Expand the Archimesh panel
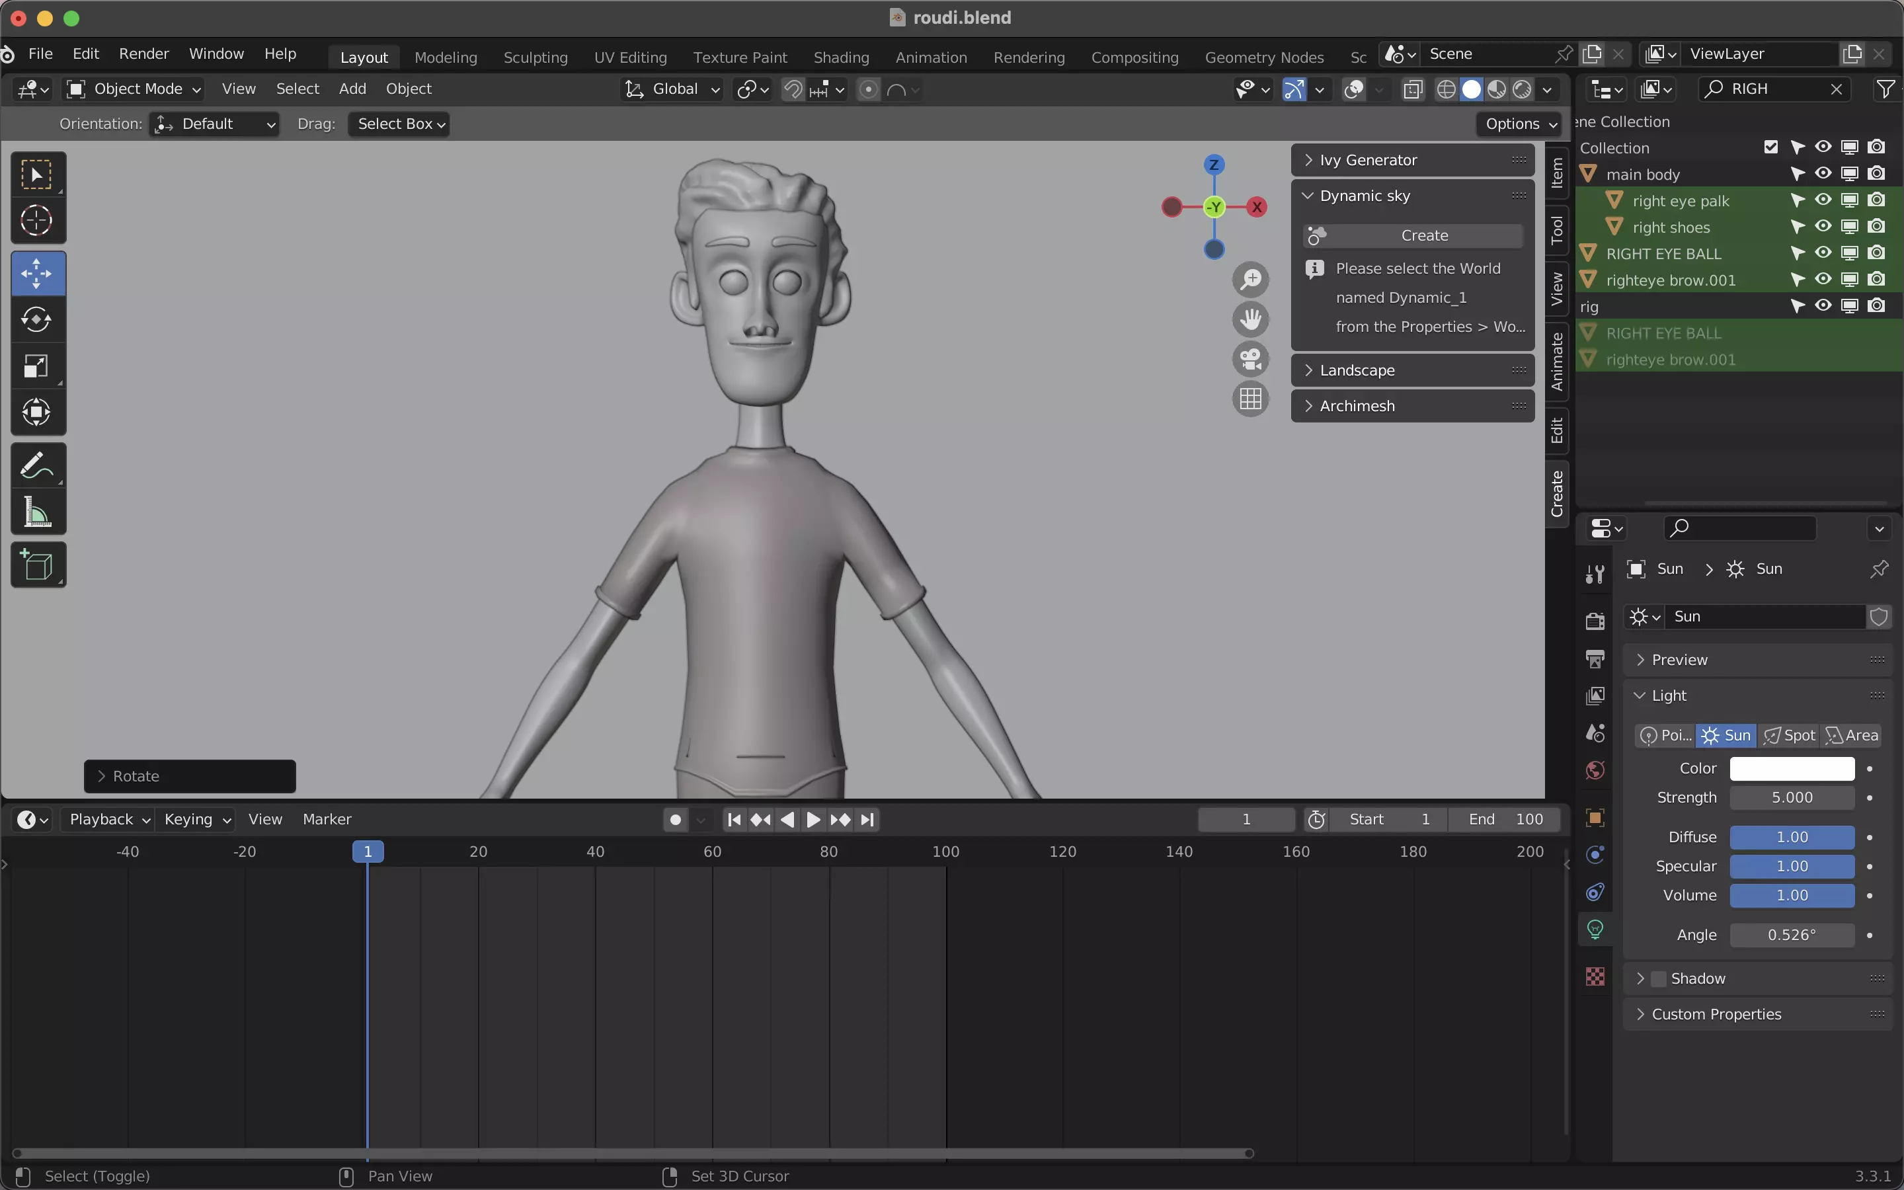Viewport: 1904px width, 1190px height. 1412,406
